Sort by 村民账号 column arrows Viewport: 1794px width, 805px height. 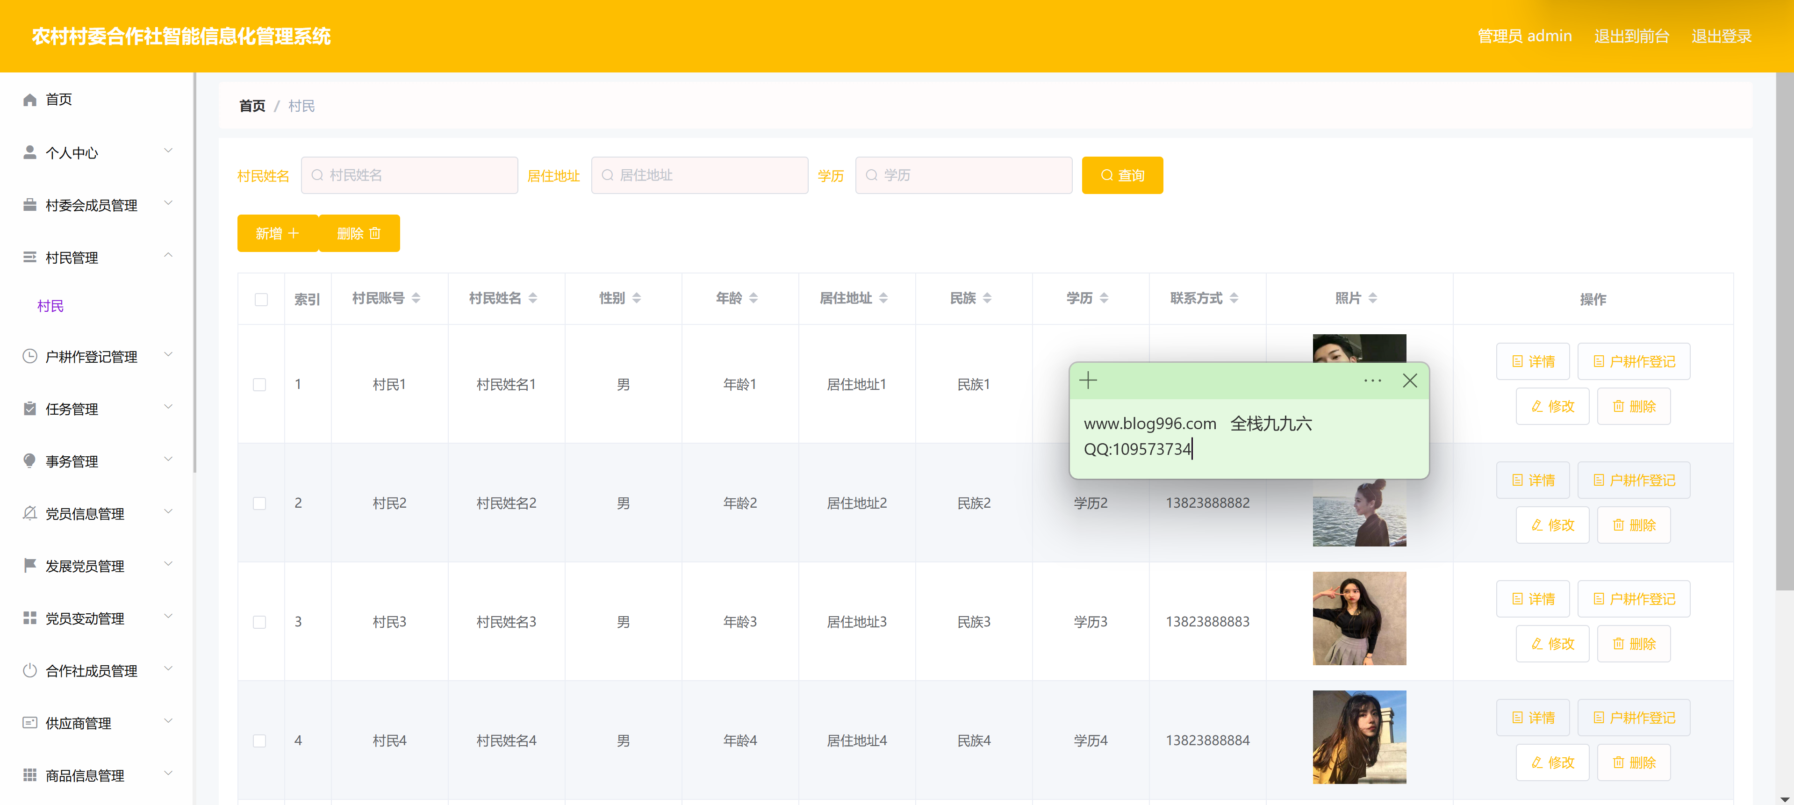click(x=416, y=298)
